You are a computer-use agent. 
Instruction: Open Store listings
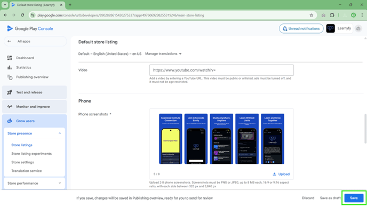(22, 145)
